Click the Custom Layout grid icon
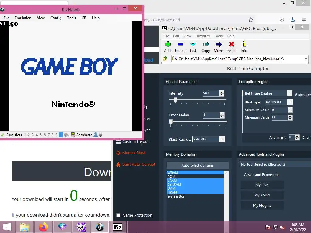311x233 pixels. pyautogui.click(x=118, y=142)
